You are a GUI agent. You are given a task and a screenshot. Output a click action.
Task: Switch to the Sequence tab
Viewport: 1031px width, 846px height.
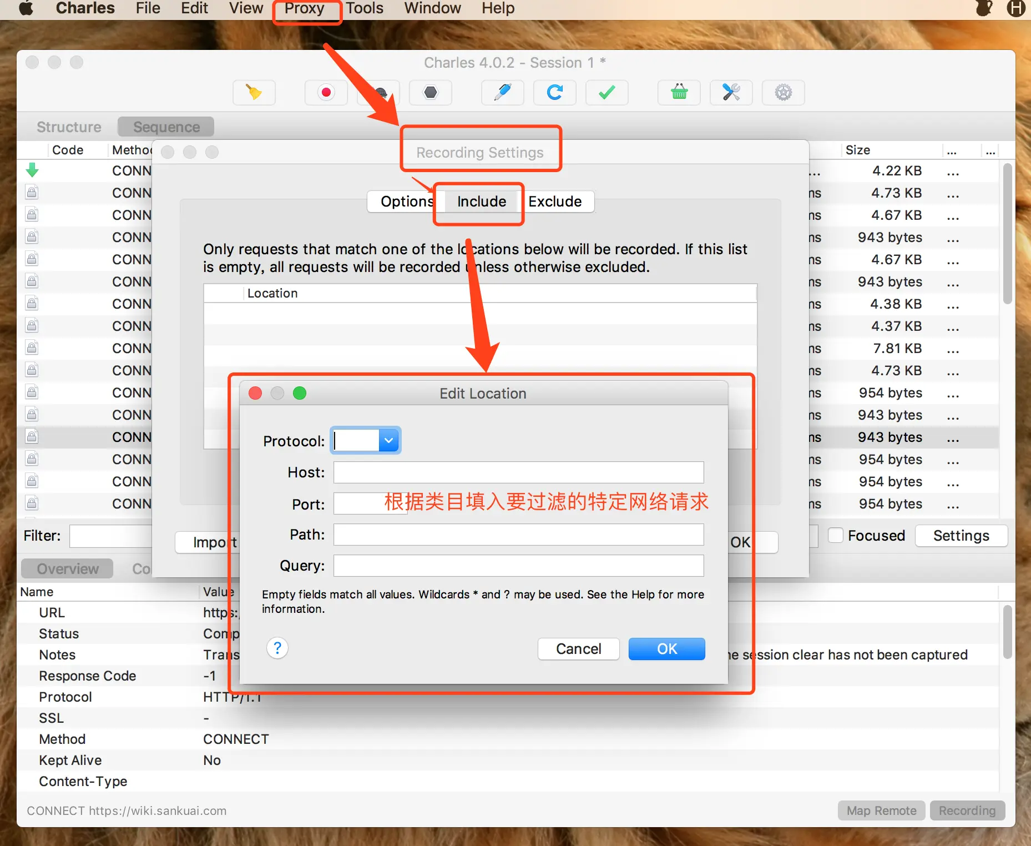pos(166,127)
